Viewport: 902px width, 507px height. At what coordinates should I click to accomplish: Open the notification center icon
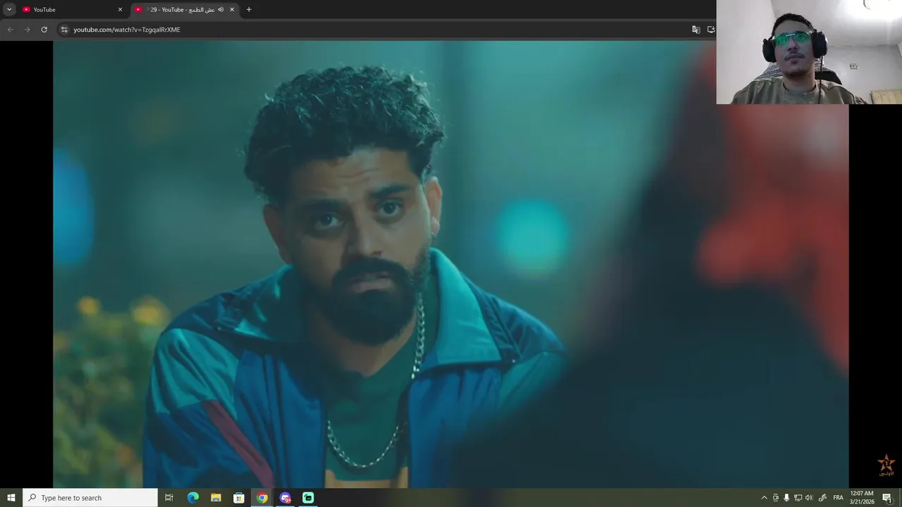tap(887, 498)
